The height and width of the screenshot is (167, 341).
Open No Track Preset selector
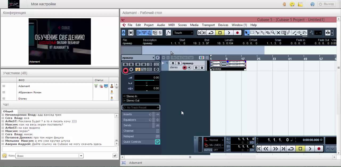(x=141, y=108)
